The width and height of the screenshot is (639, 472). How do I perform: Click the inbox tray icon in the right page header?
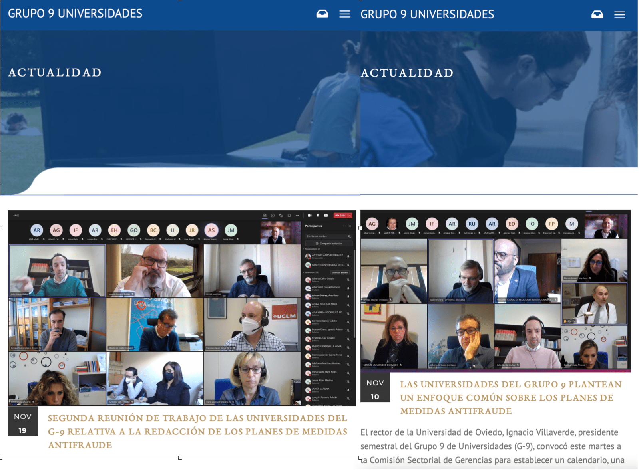click(597, 15)
